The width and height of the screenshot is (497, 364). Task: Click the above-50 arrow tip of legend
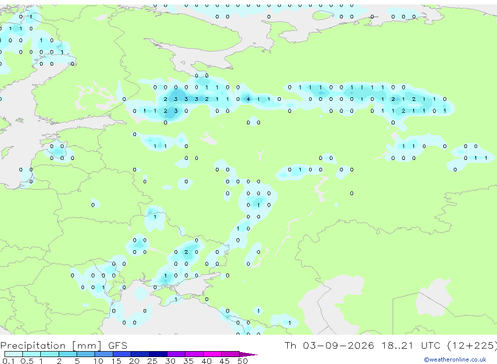pos(248,355)
